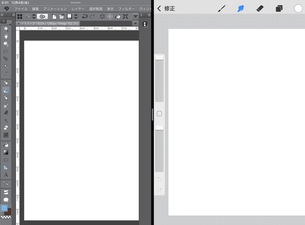Choose the transparent checkered color swatch
This screenshot has height=225, width=305.
click(x=6, y=217)
